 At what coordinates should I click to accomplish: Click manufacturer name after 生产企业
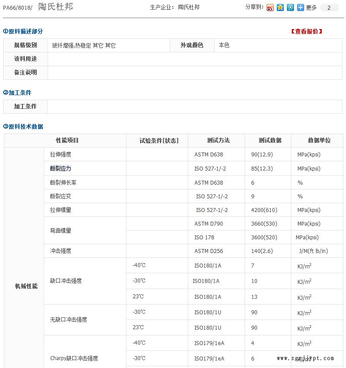click(x=189, y=7)
